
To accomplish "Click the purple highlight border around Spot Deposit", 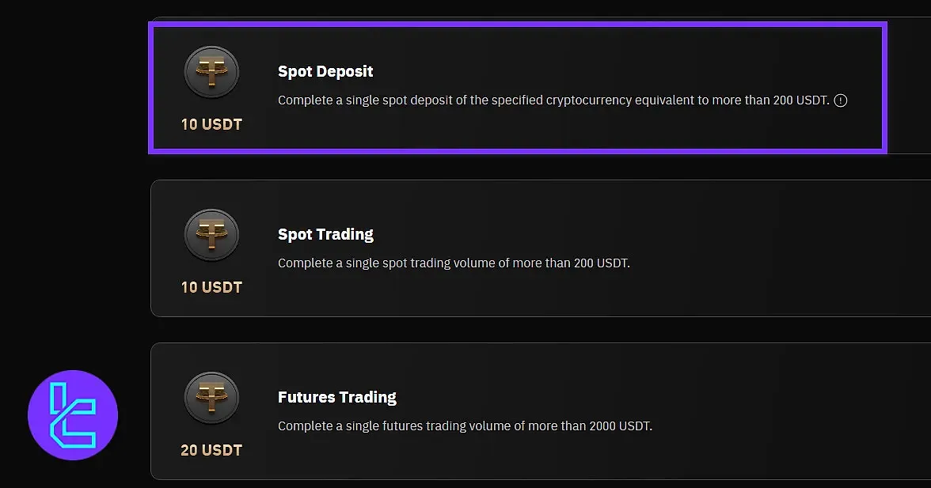I will pos(515,25).
